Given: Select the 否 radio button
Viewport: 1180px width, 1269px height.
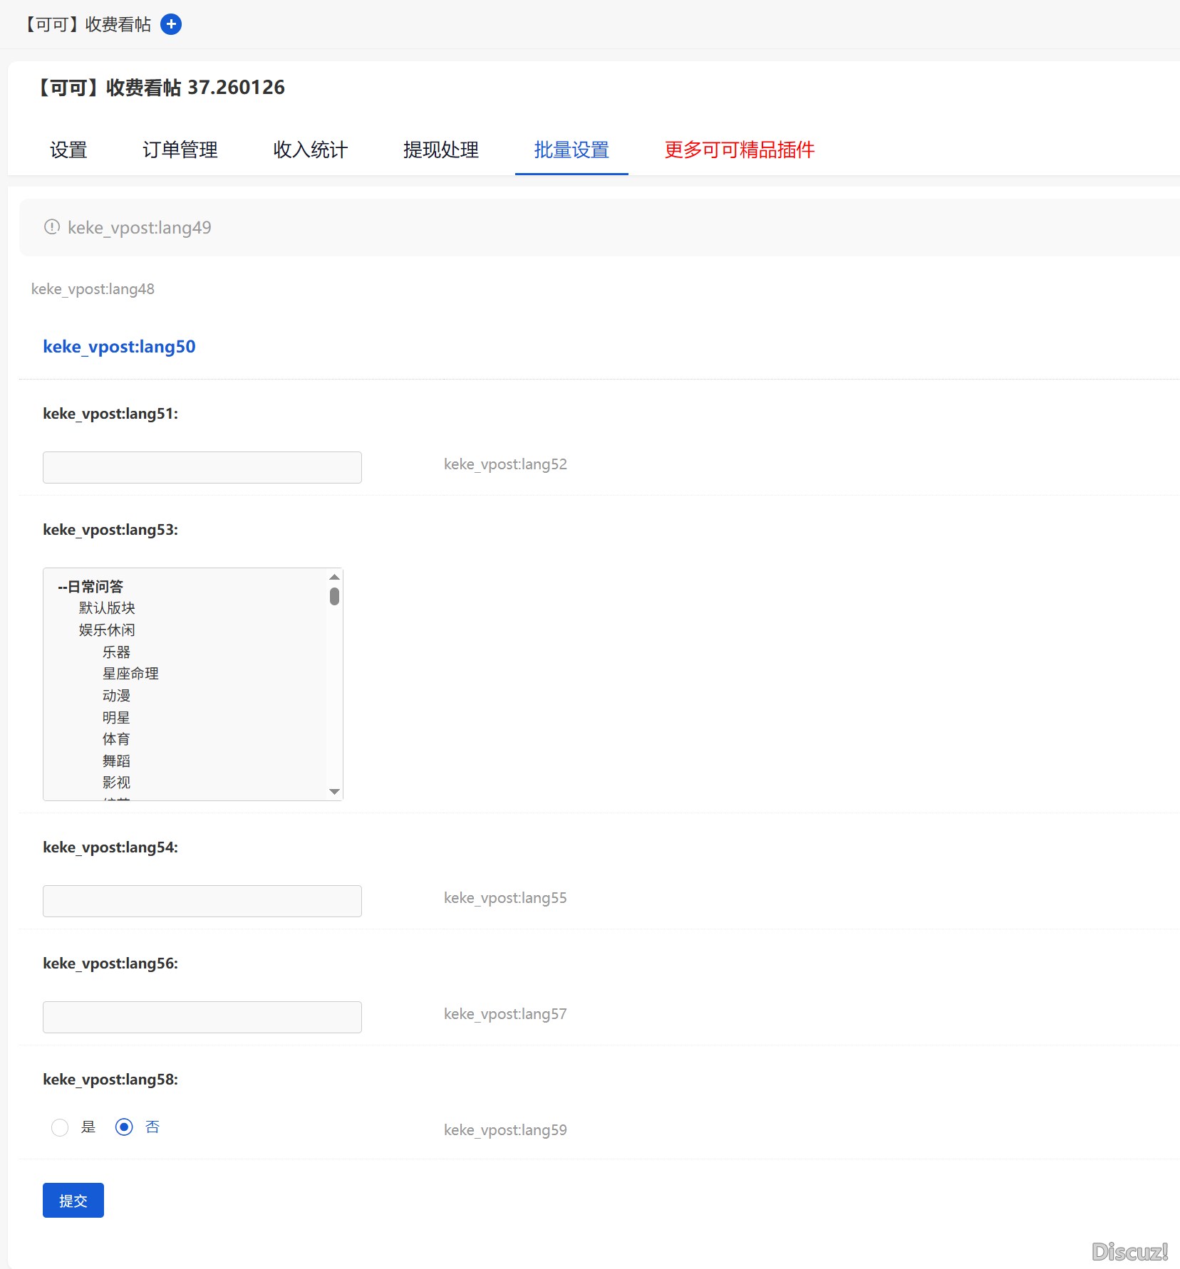Looking at the screenshot, I should coord(124,1127).
